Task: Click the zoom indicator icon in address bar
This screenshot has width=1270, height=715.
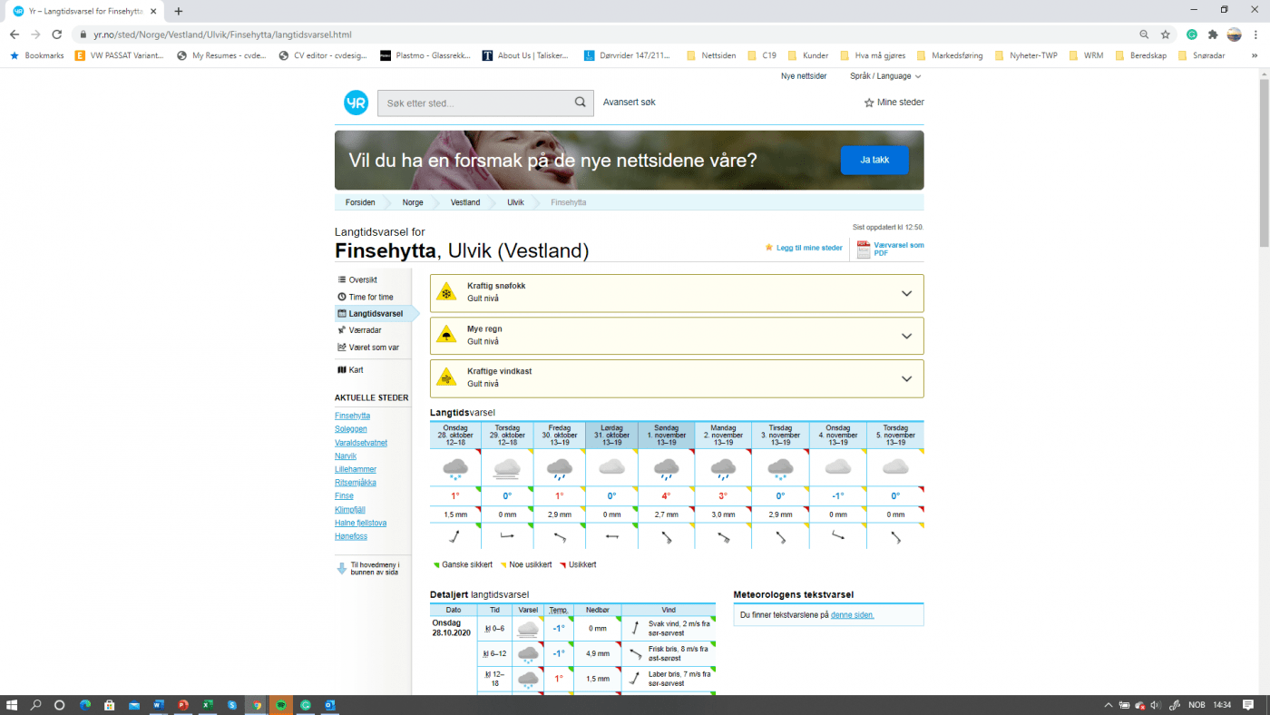Action: 1144,34
